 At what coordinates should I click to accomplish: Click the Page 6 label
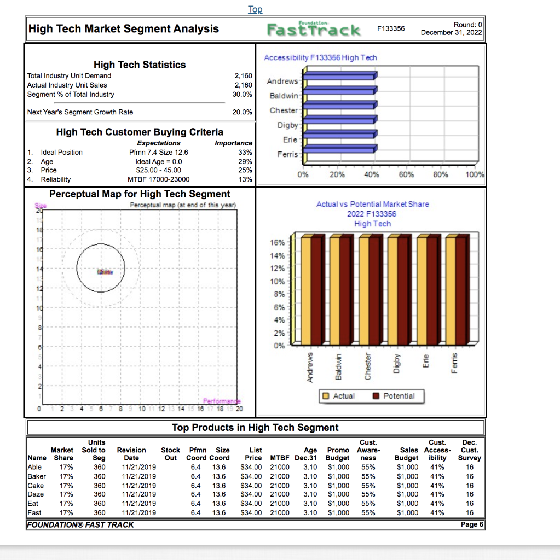click(471, 524)
